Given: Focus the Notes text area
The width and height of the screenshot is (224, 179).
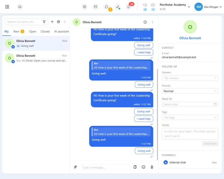Looking at the screenshot, I should pyautogui.click(x=190, y=133).
